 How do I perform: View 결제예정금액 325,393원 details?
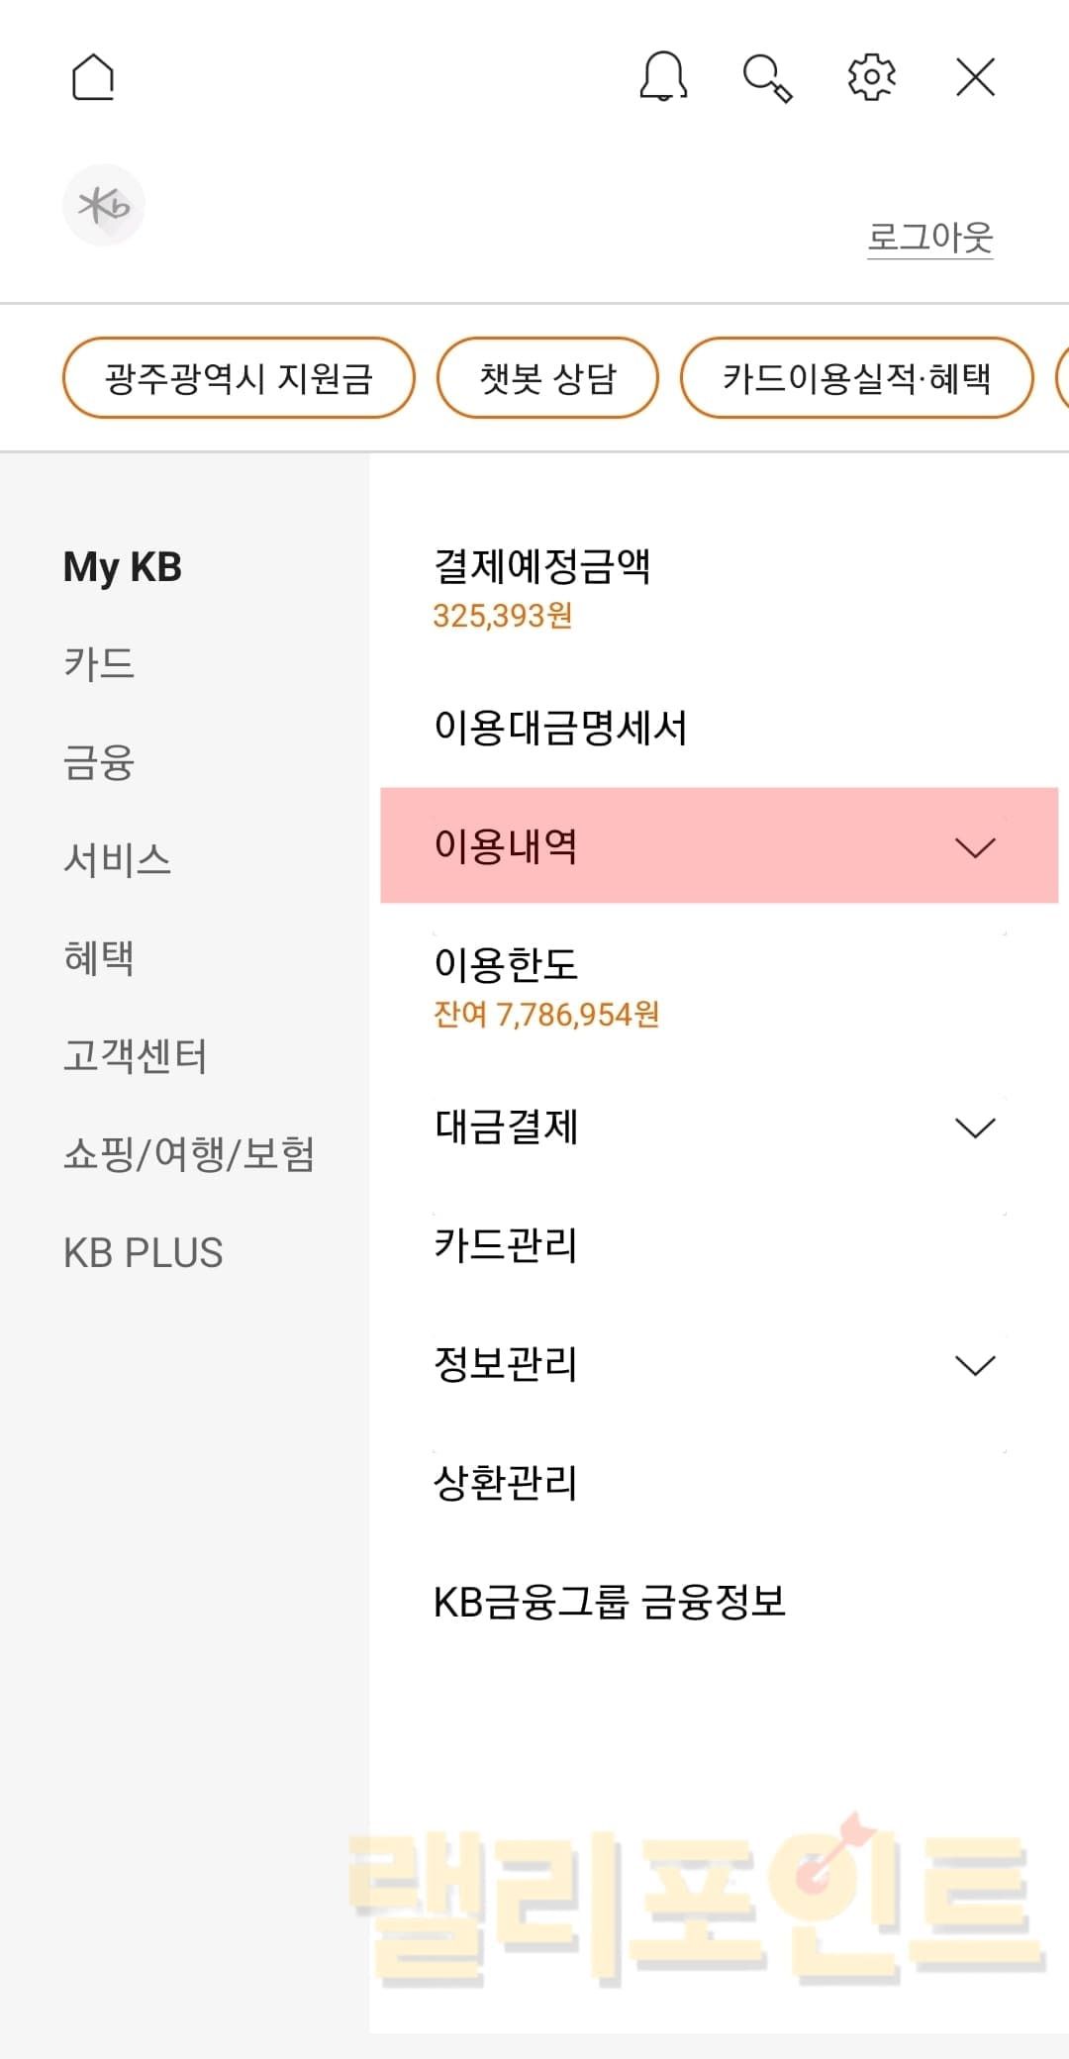click(x=541, y=587)
